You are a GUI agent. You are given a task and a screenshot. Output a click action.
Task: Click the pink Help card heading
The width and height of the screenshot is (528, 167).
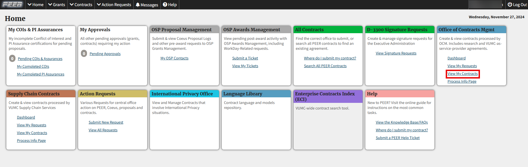point(400,94)
